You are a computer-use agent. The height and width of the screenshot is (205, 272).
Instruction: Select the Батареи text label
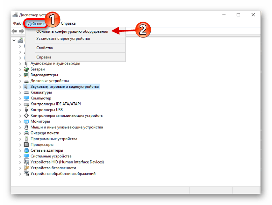click(38, 69)
